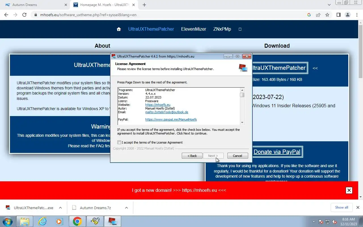363x227 pixels.
Task: Open the https://mhoefs.eu link in license text
Action: click(158, 105)
